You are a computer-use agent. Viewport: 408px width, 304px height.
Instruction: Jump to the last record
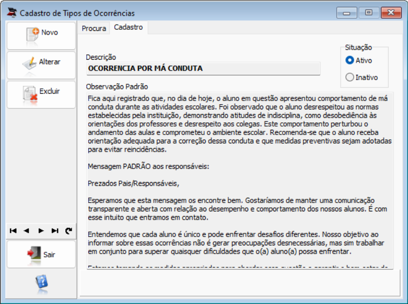55,231
